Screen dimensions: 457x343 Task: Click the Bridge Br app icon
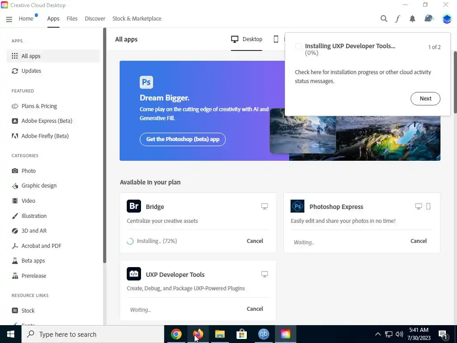click(x=134, y=206)
